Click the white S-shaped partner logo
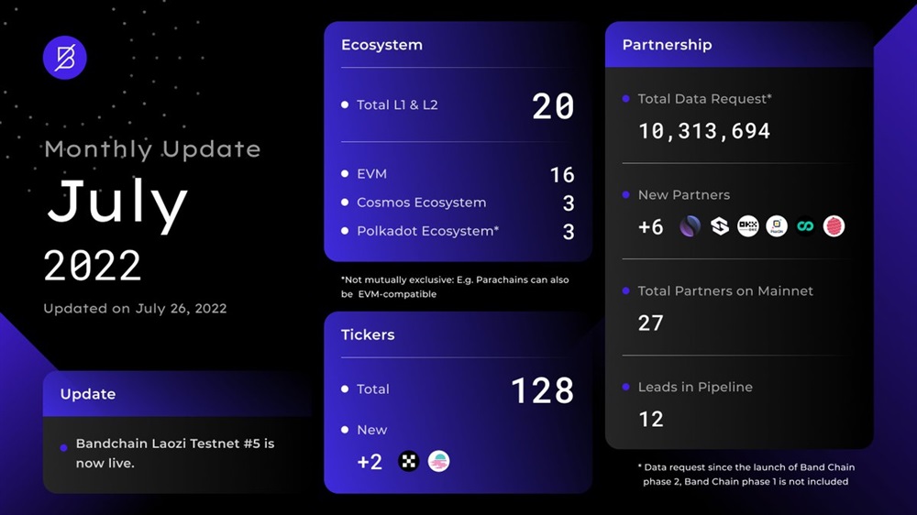The width and height of the screenshot is (917, 515). coord(720,226)
